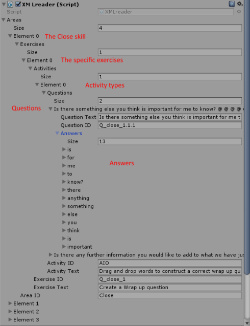This screenshot has height=326, width=250.
Task: Click the C# script icon beside XM Lreader
Action: (x=10, y=4)
